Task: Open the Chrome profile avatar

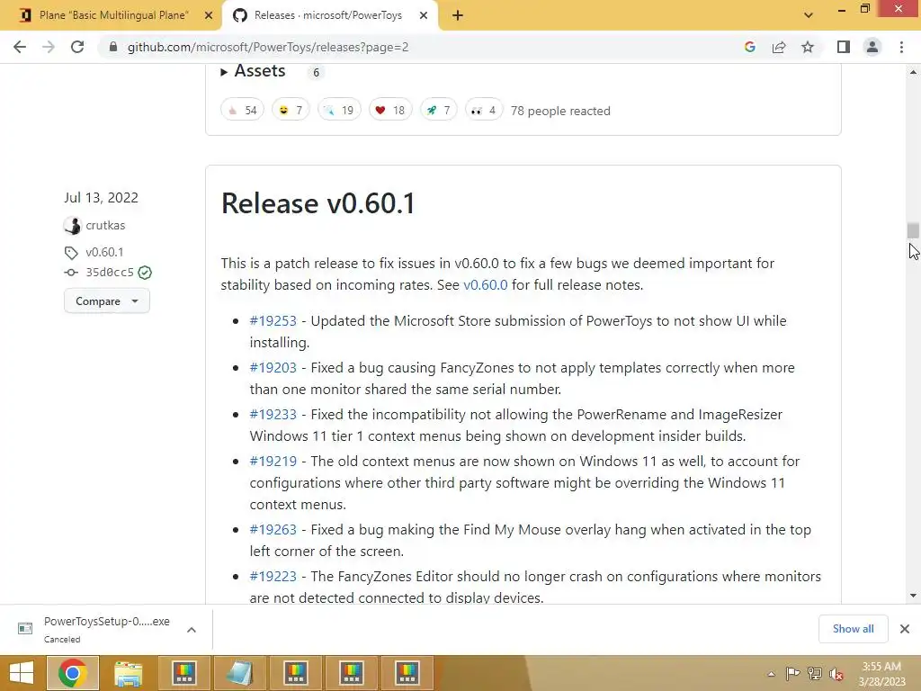Action: (872, 47)
